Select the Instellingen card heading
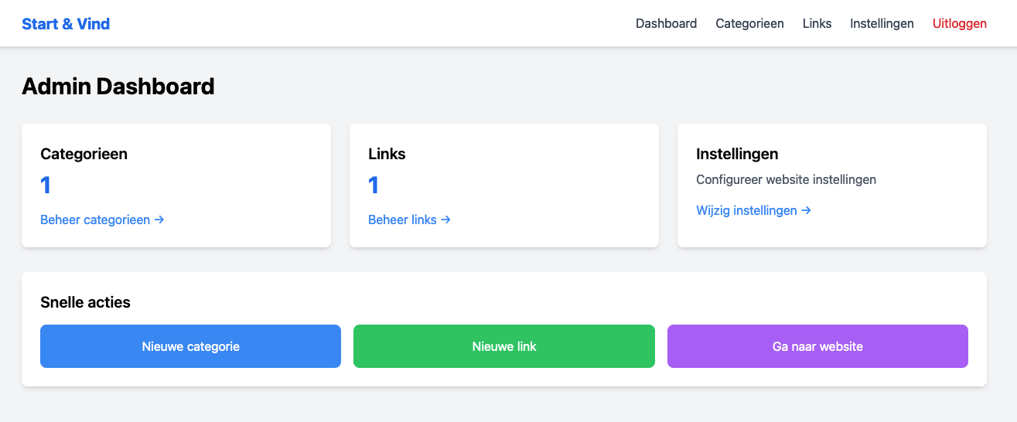 pos(737,154)
